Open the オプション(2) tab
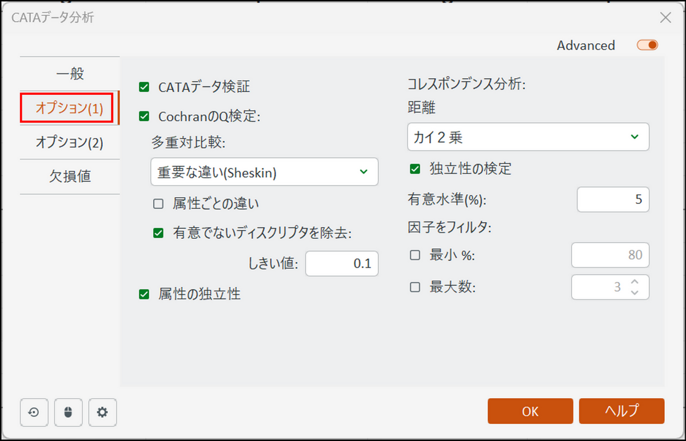The width and height of the screenshot is (686, 441). pyautogui.click(x=70, y=142)
